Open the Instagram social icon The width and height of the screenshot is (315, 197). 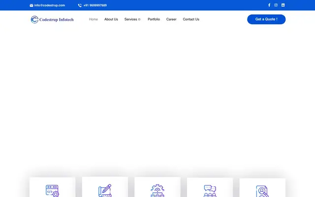[276, 5]
